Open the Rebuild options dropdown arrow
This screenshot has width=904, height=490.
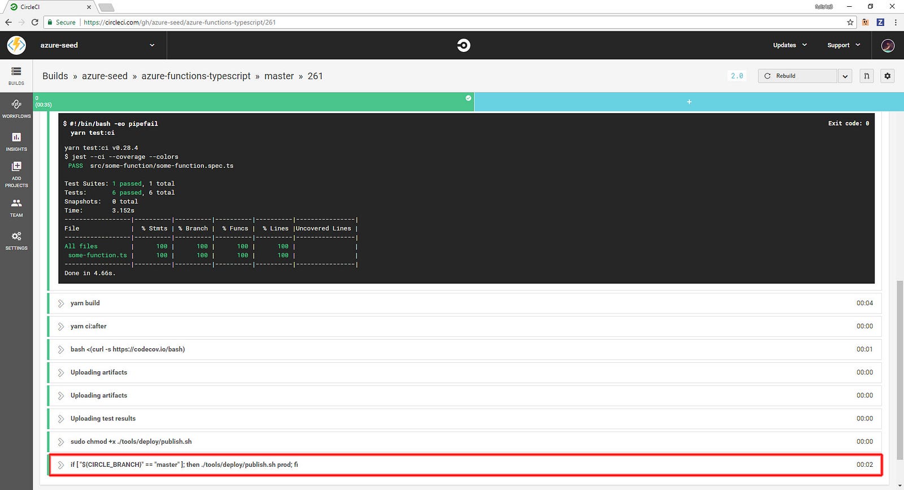point(845,76)
